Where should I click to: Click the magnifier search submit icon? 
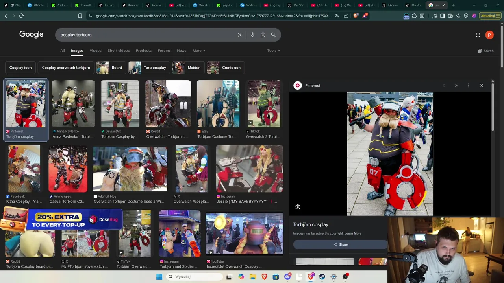tap(273, 35)
